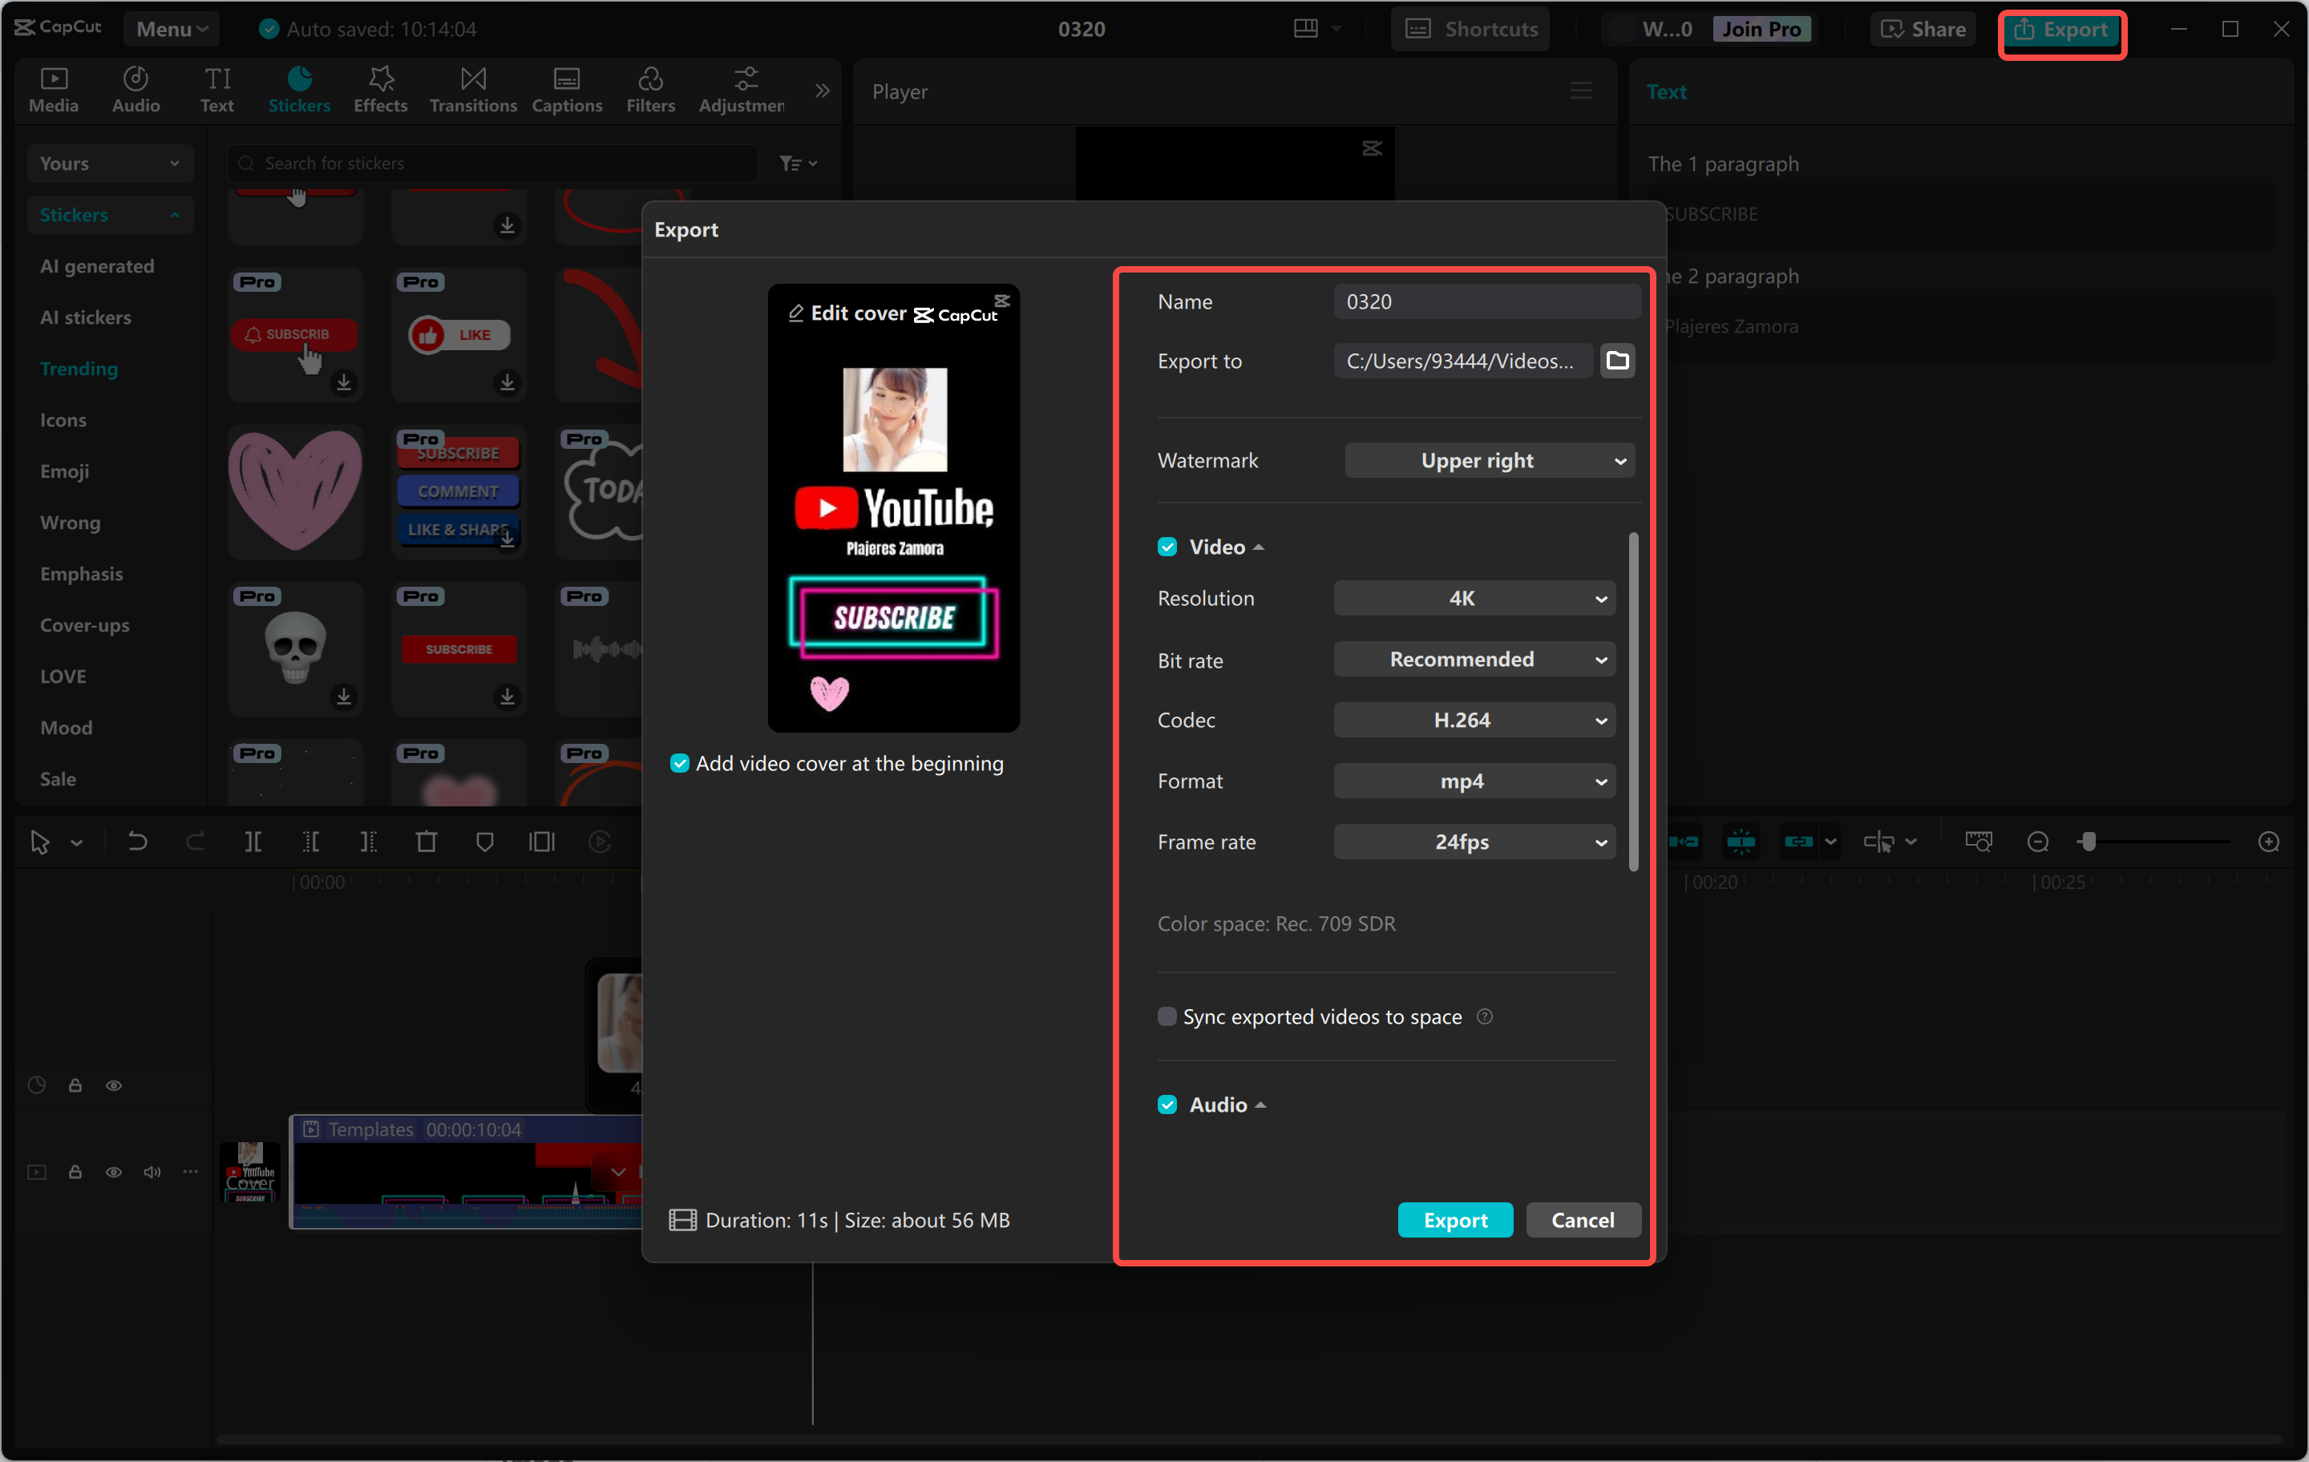
Task: Uncheck Add video cover at the beginning
Action: pyautogui.click(x=680, y=763)
